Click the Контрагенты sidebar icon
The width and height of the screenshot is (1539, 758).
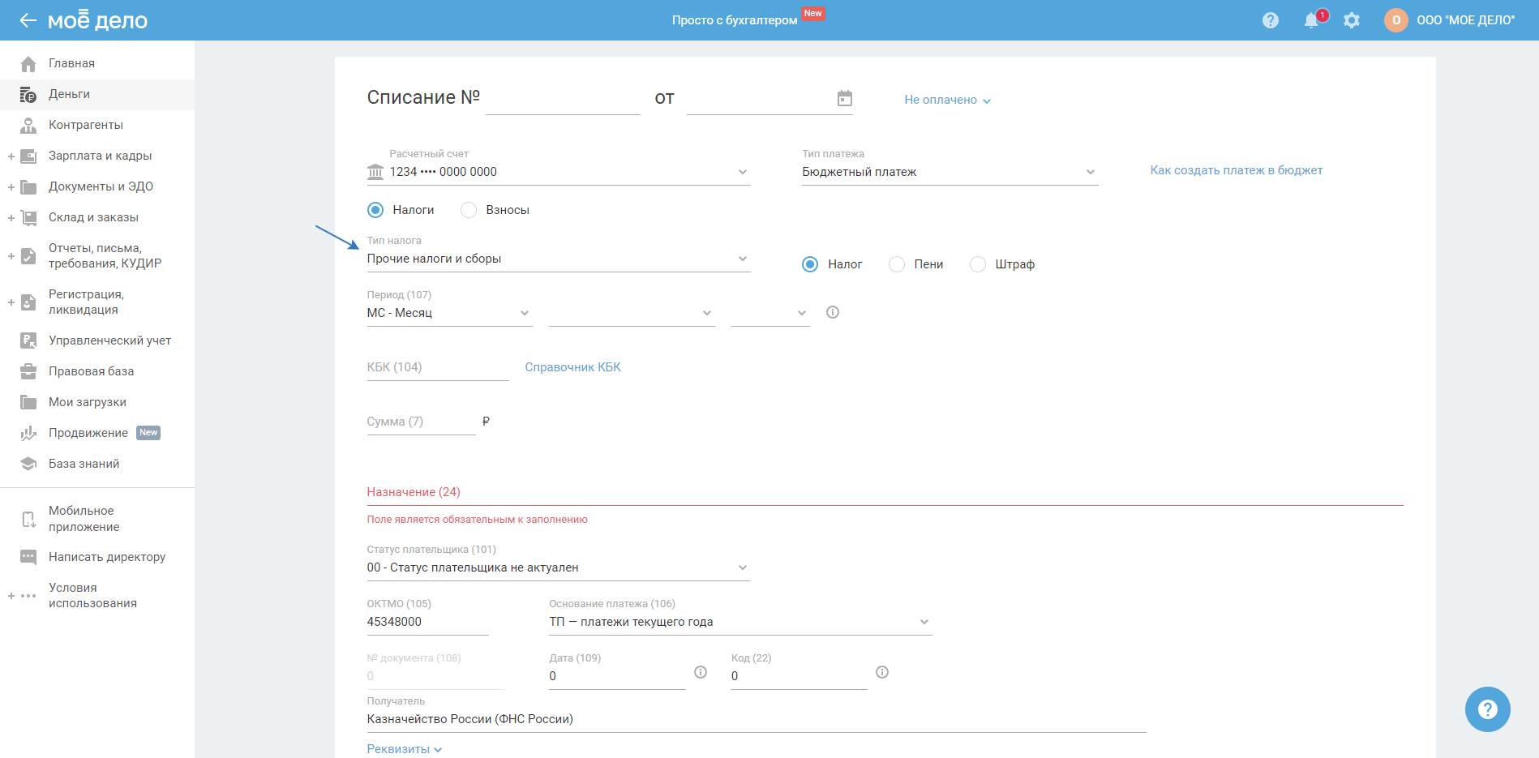28,126
